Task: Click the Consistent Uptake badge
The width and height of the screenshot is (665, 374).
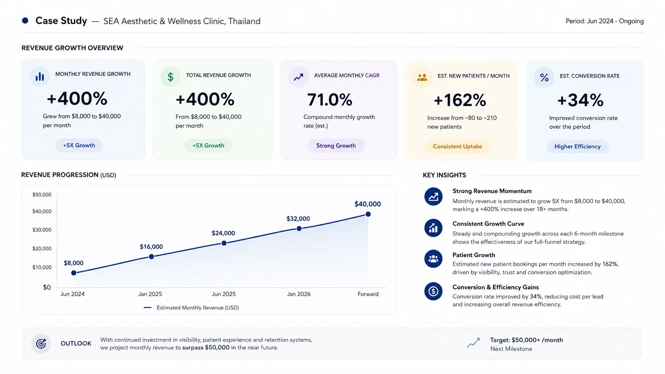Action: (457, 147)
